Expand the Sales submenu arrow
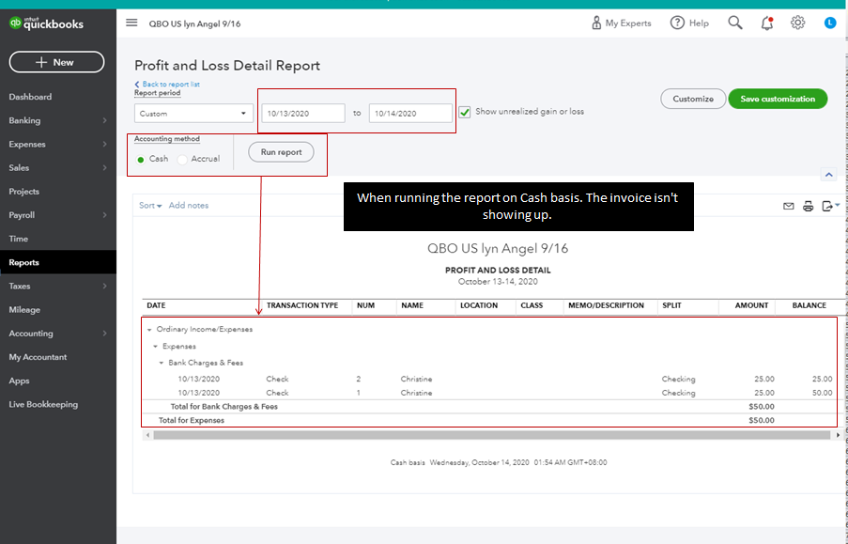Screen dimensions: 848x544 (x=104, y=168)
